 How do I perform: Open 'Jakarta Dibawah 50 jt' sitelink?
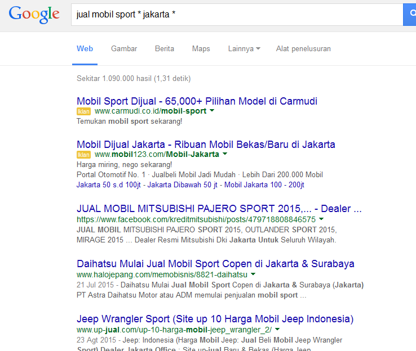(x=182, y=184)
